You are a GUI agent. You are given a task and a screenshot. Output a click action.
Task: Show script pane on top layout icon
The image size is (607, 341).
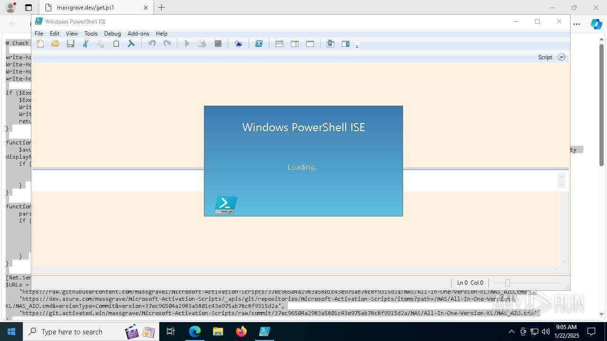279,44
